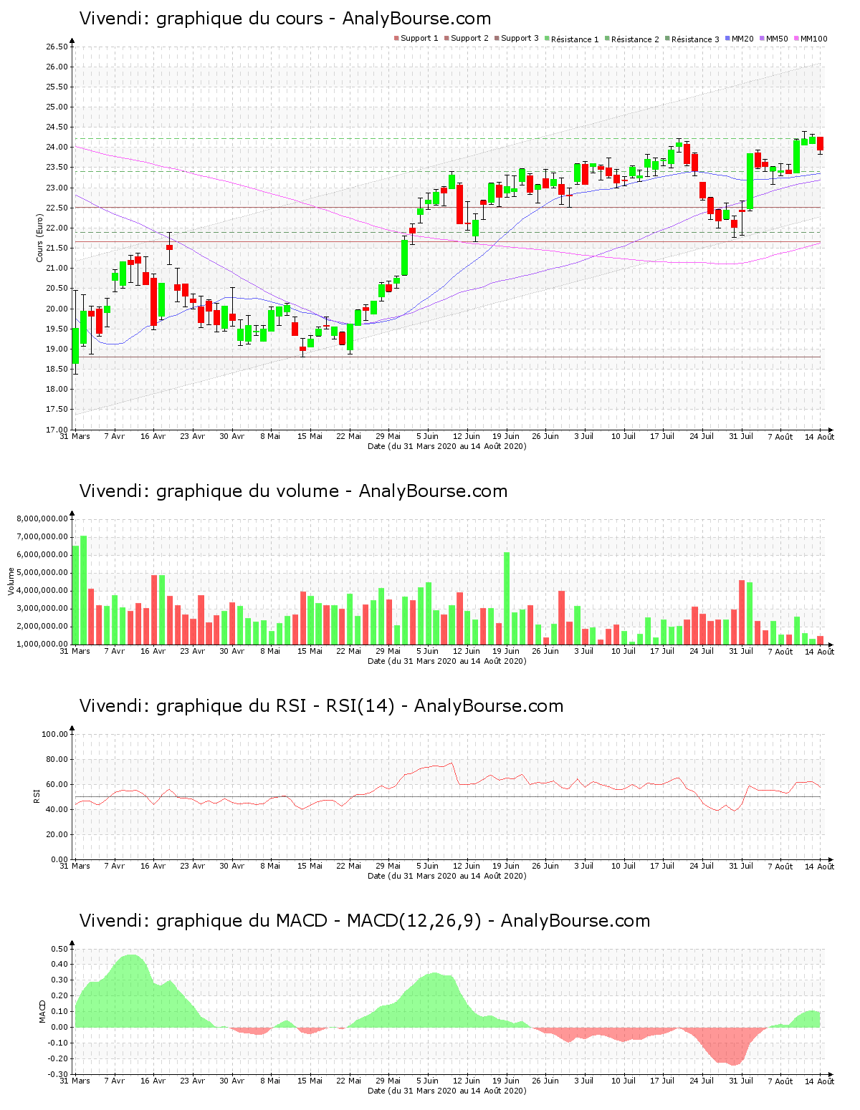Click the 'RSI' vertical axis label

click(x=36, y=796)
